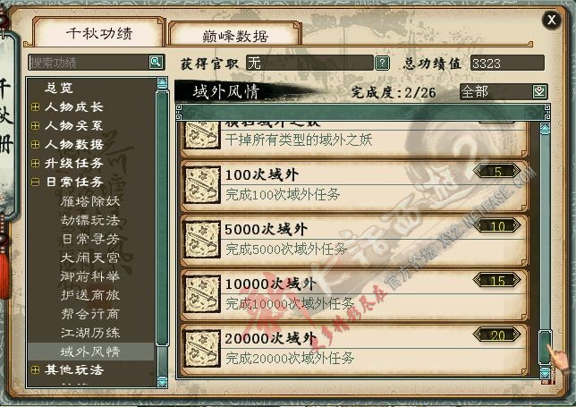Screen dimensions: 576x407
Task: Expand the 人物成长 category
Action: click(35, 106)
